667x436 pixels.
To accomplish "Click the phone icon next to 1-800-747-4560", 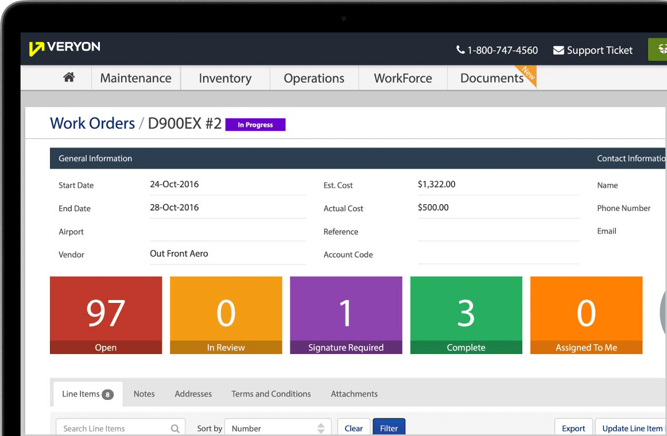I will [x=460, y=50].
